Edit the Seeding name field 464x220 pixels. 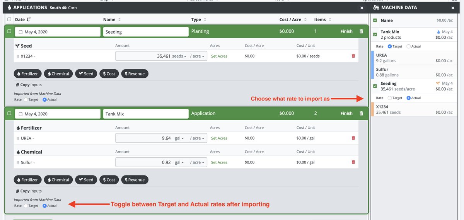tap(146, 32)
